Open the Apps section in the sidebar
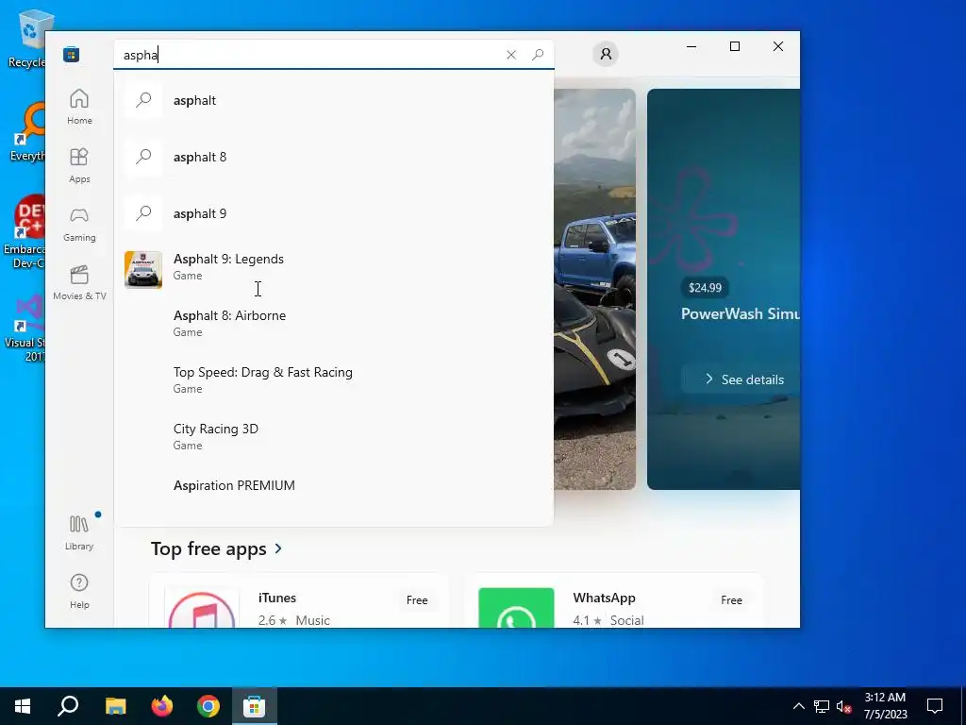966x725 pixels. pos(79,165)
